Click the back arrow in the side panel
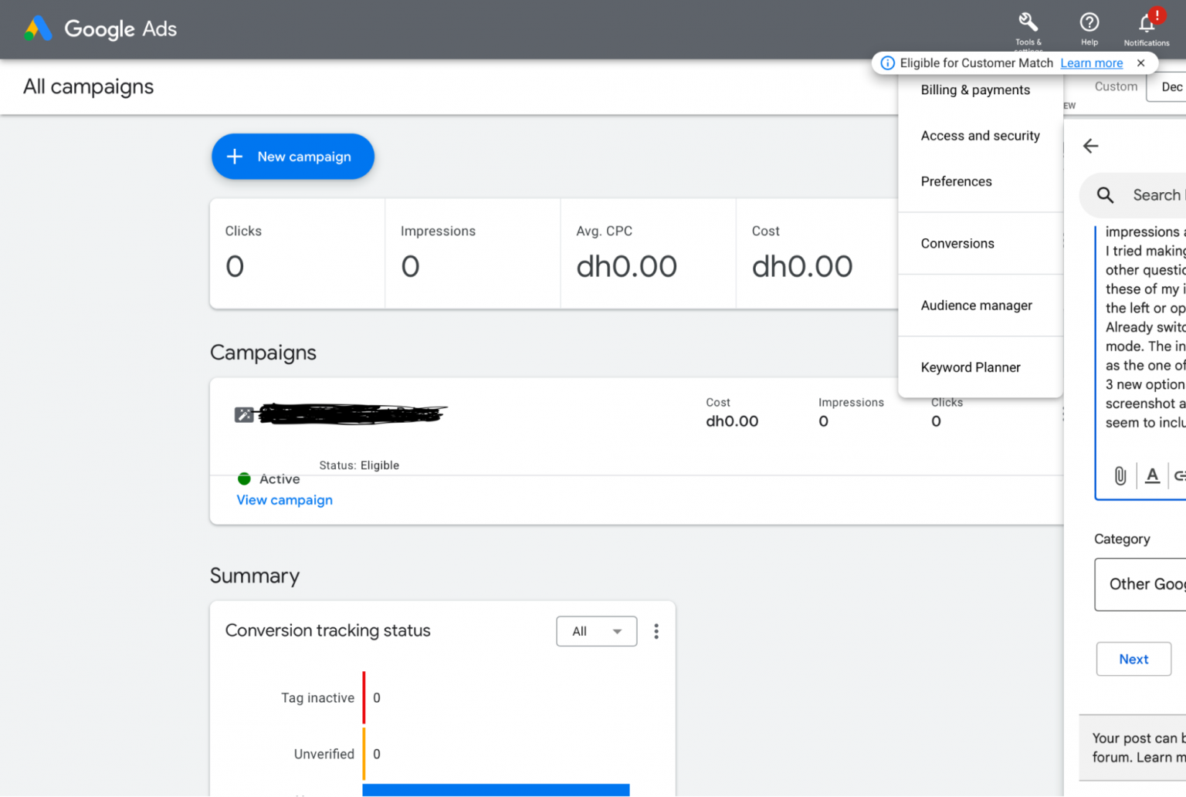The width and height of the screenshot is (1186, 797). 1091,146
